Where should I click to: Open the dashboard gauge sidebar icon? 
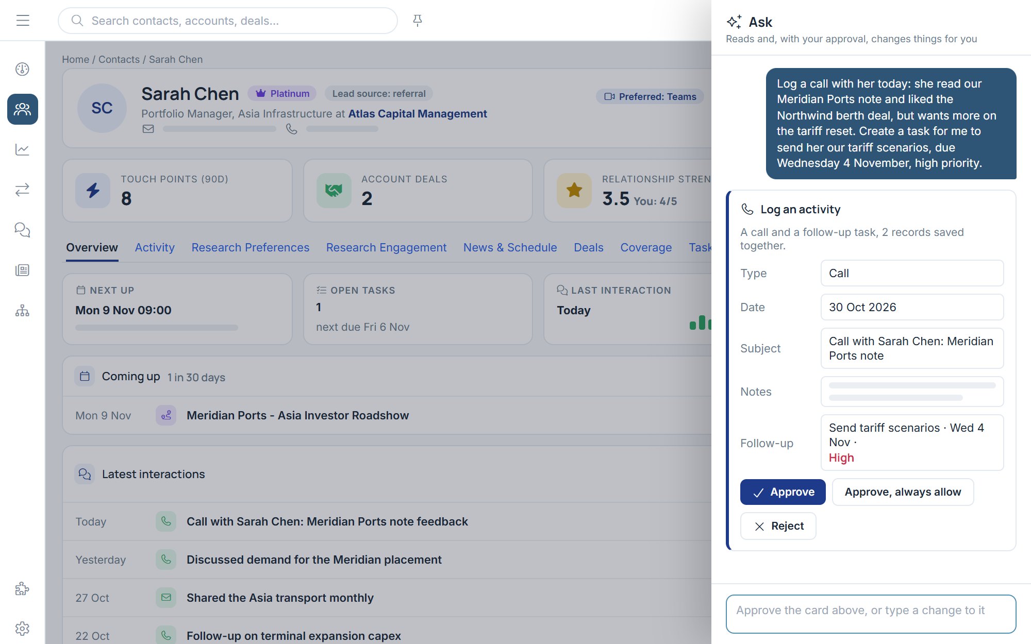tap(22, 69)
